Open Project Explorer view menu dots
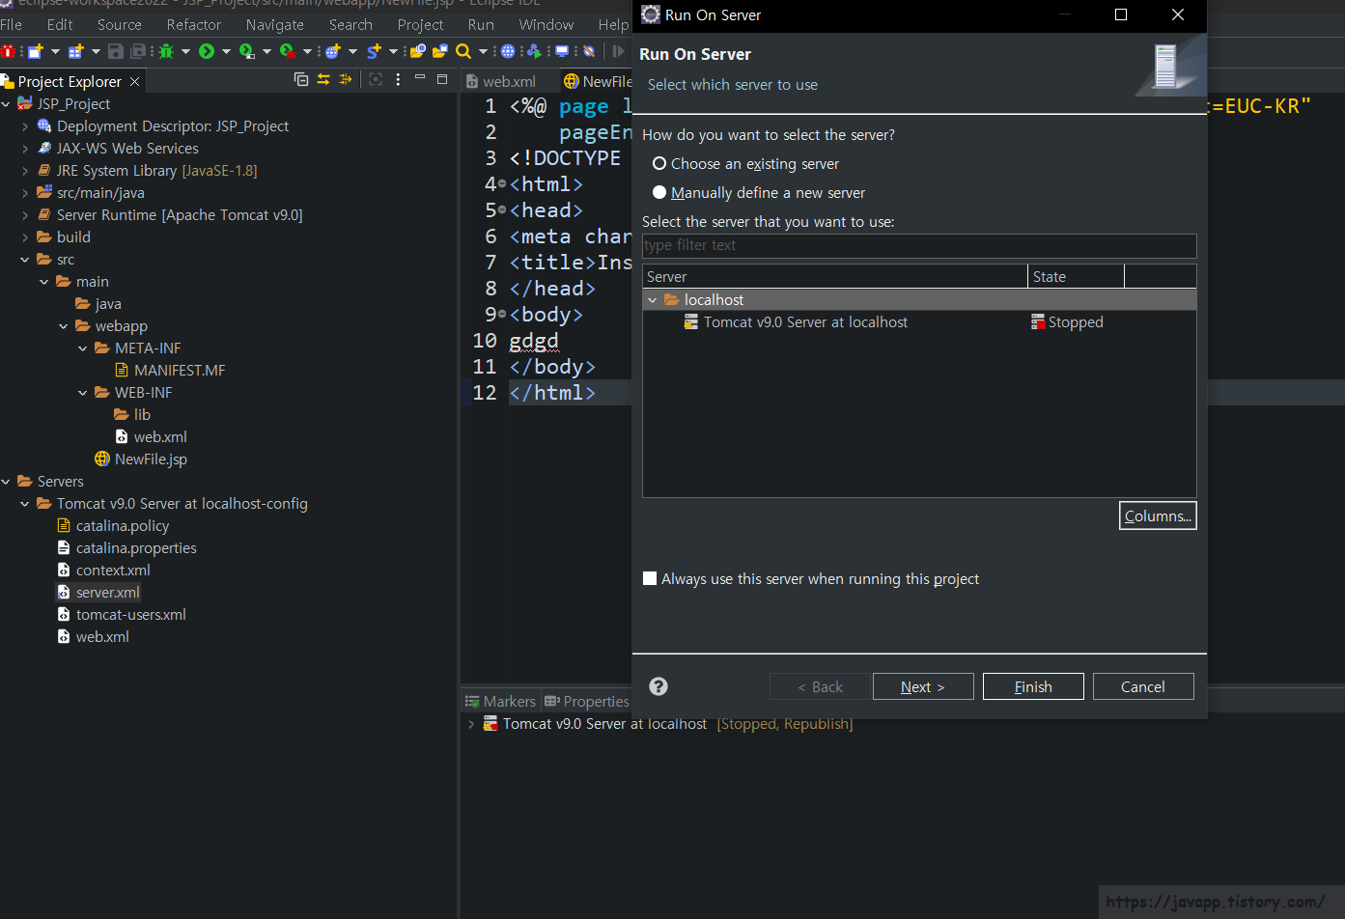 point(398,79)
